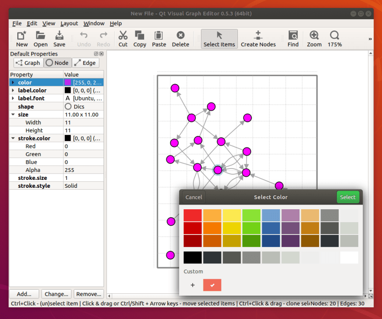Edit the stroke.size value 1
Image resolution: width=382 pixels, height=319 pixels.
[x=83, y=178]
